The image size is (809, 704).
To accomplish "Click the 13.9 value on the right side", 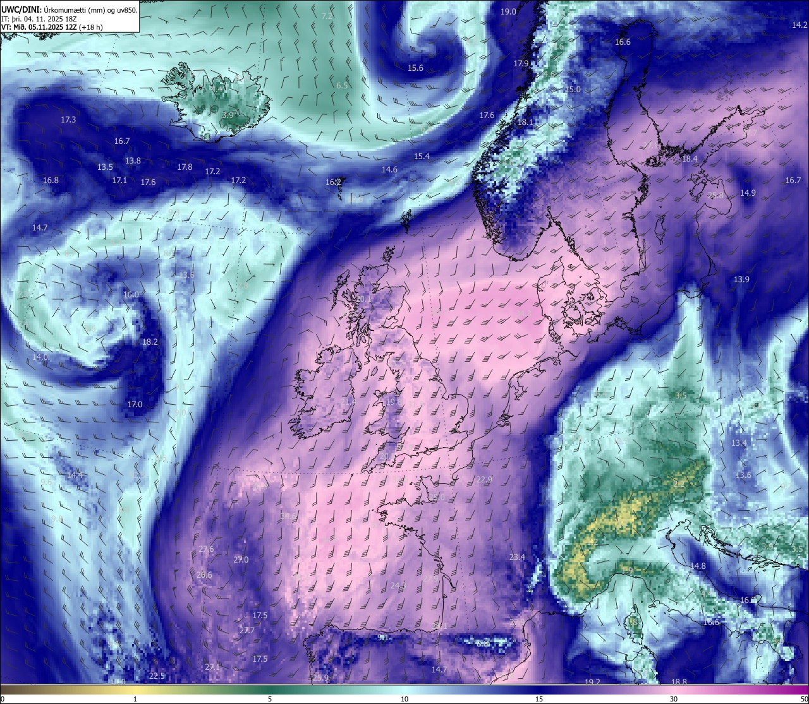I will pyautogui.click(x=741, y=280).
